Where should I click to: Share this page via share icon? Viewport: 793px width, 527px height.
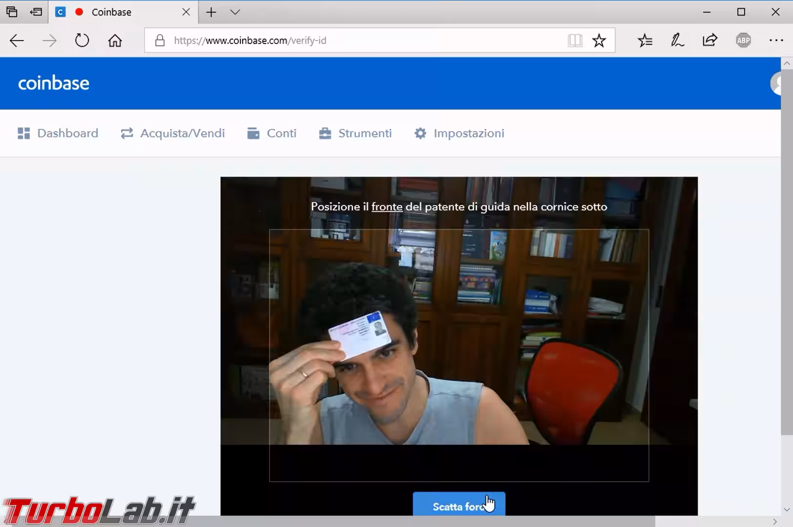710,41
